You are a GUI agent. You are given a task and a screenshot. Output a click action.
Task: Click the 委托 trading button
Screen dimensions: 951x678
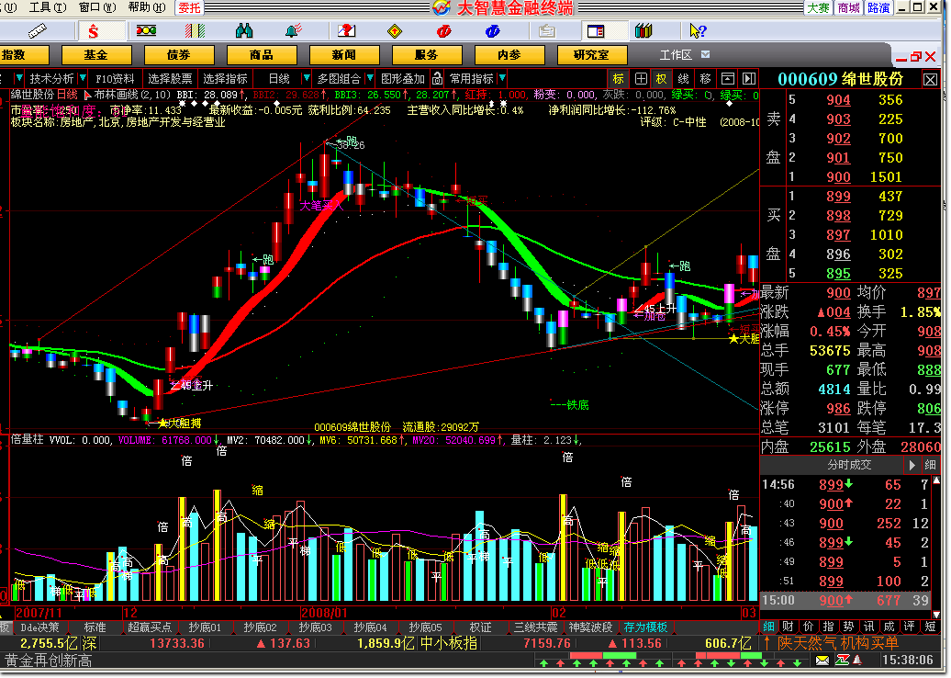coord(189,7)
